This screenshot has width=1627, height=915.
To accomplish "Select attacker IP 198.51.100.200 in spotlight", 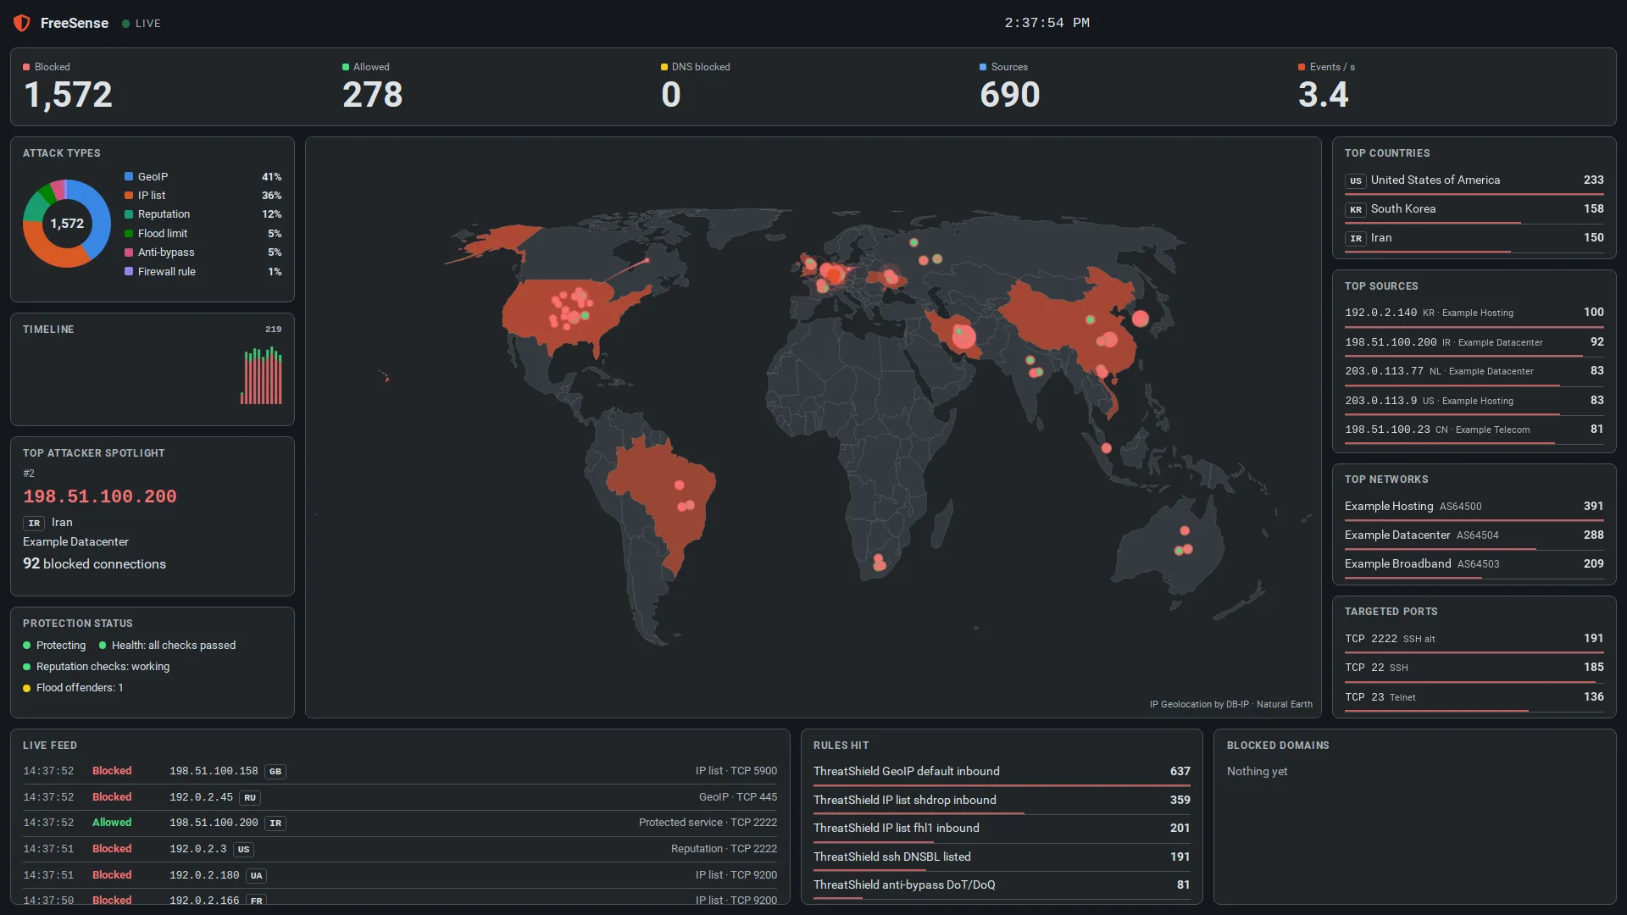I will [x=100, y=496].
